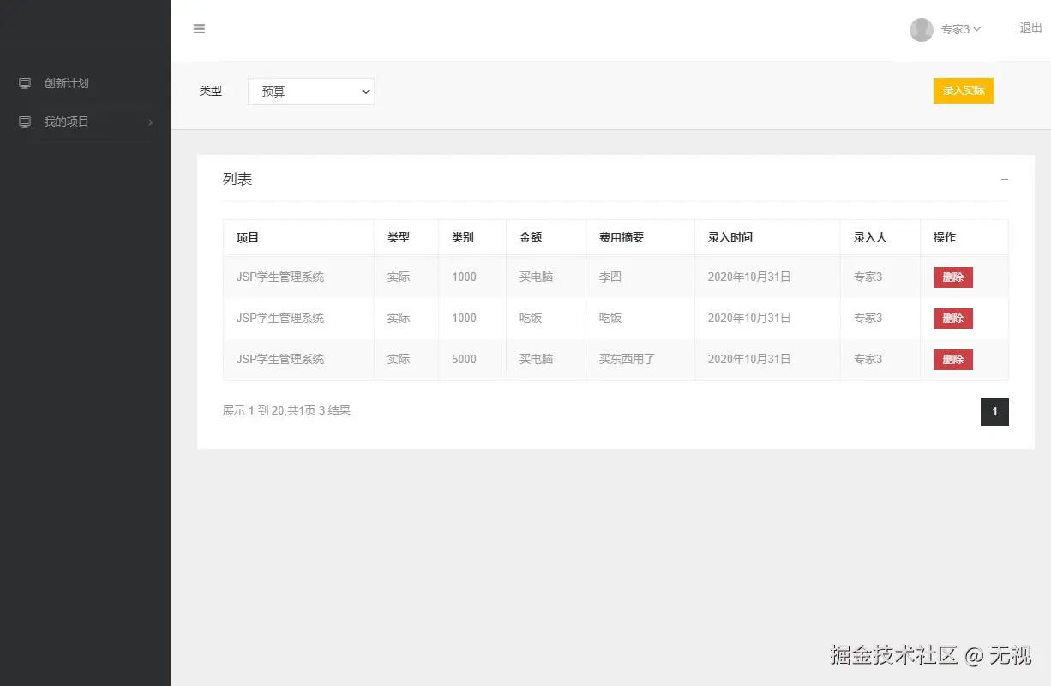Image resolution: width=1051 pixels, height=686 pixels.
Task: Toggle the hamburger sidebar menu icon
Action: pos(199,29)
